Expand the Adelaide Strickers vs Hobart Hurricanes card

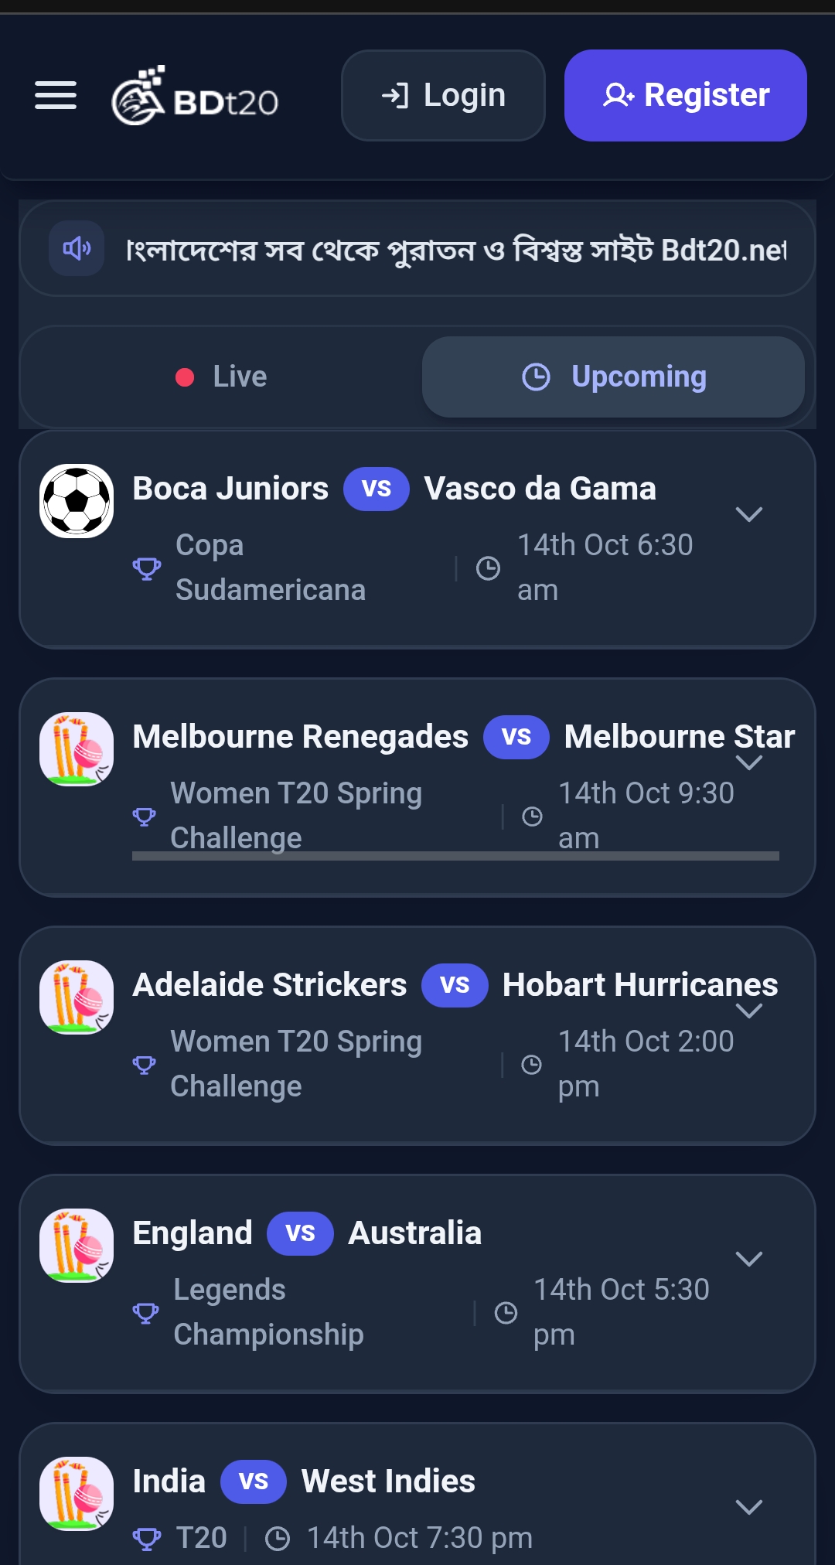pyautogui.click(x=749, y=1011)
